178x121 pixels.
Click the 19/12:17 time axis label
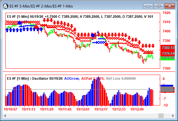[x=101, y=109]
